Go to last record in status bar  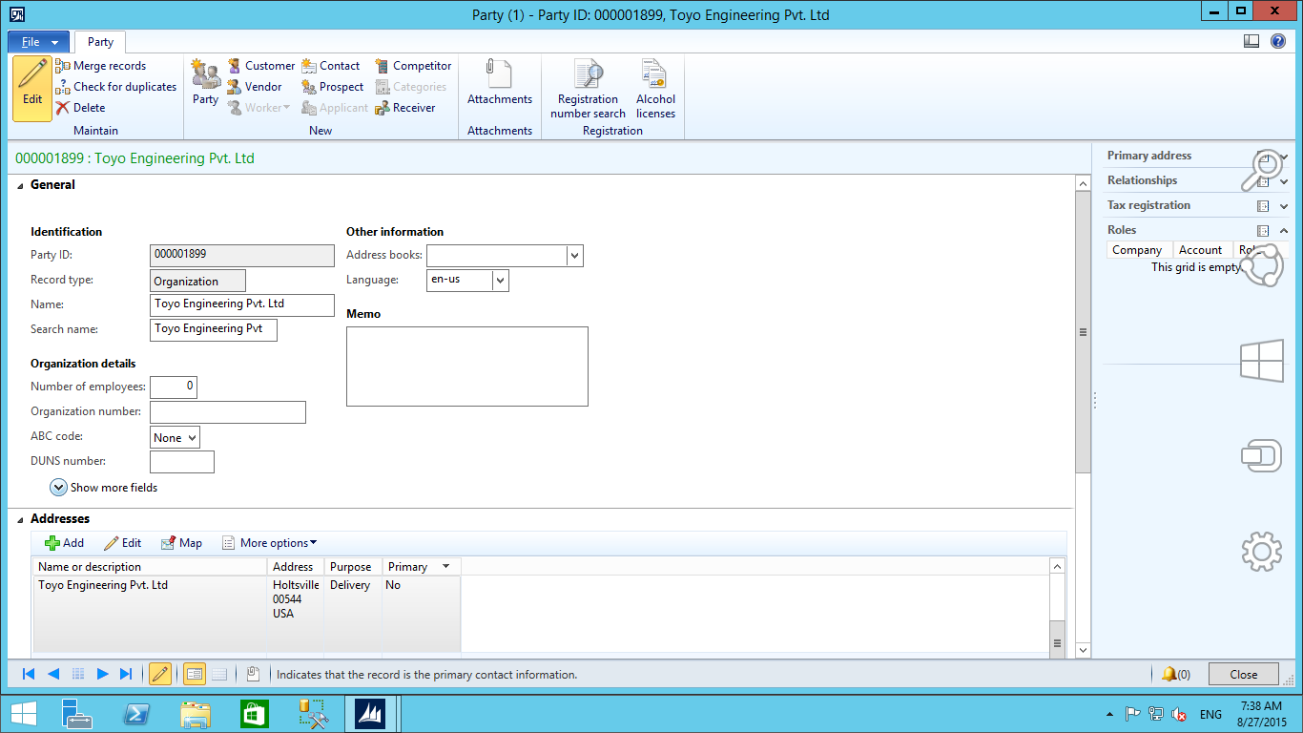126,674
